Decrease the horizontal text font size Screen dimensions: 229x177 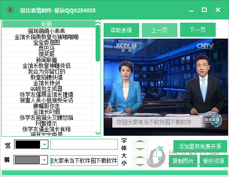pyautogui.click(x=140, y=165)
